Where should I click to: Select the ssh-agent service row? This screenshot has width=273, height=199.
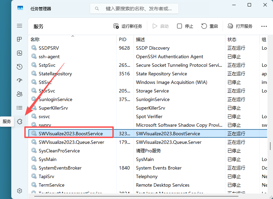(148, 57)
